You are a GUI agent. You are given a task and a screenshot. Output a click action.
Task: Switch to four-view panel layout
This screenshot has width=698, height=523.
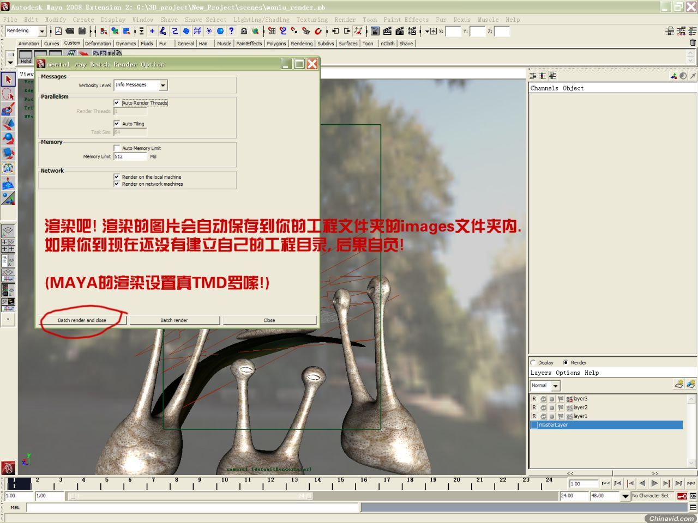coord(8,246)
